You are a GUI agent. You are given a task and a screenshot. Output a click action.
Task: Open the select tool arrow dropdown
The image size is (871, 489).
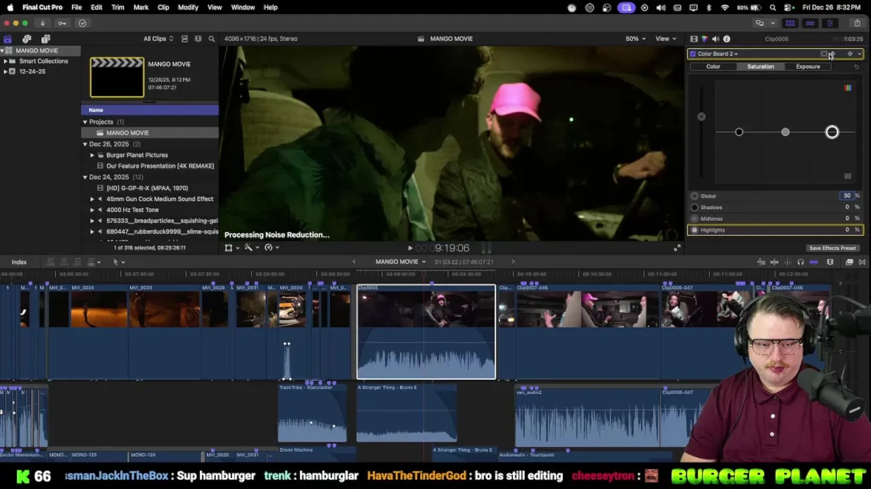pos(118,262)
